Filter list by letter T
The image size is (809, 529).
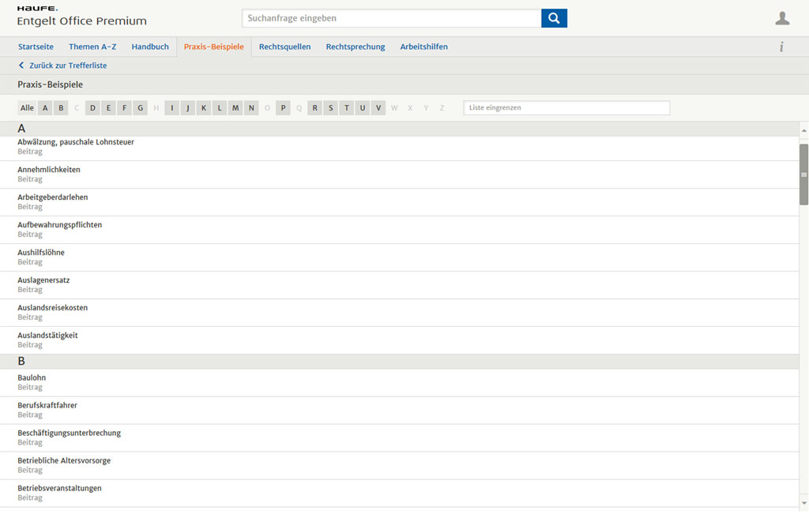coord(347,107)
